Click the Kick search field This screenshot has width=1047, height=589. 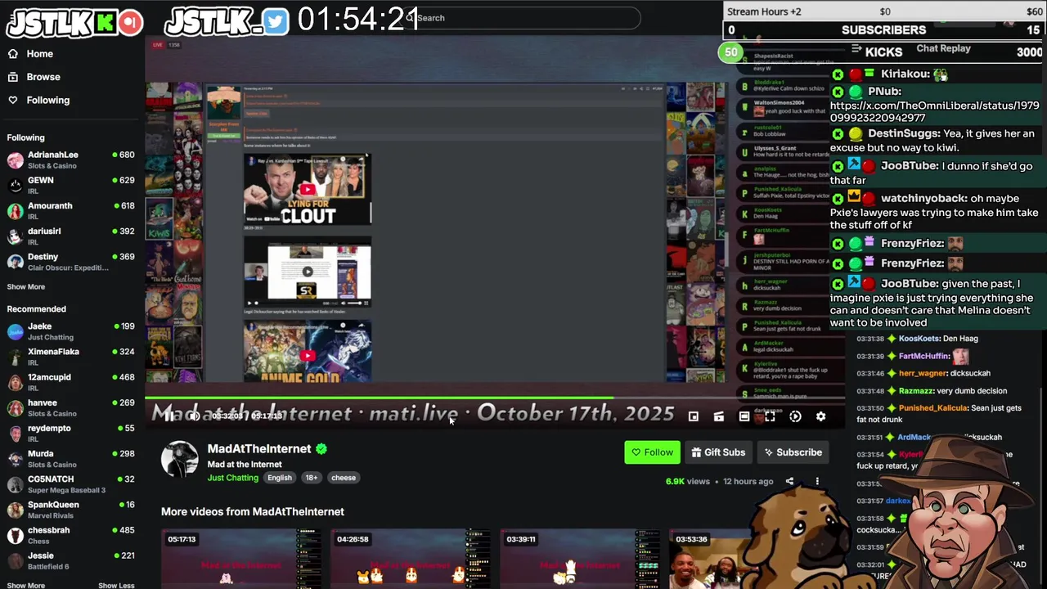523,18
